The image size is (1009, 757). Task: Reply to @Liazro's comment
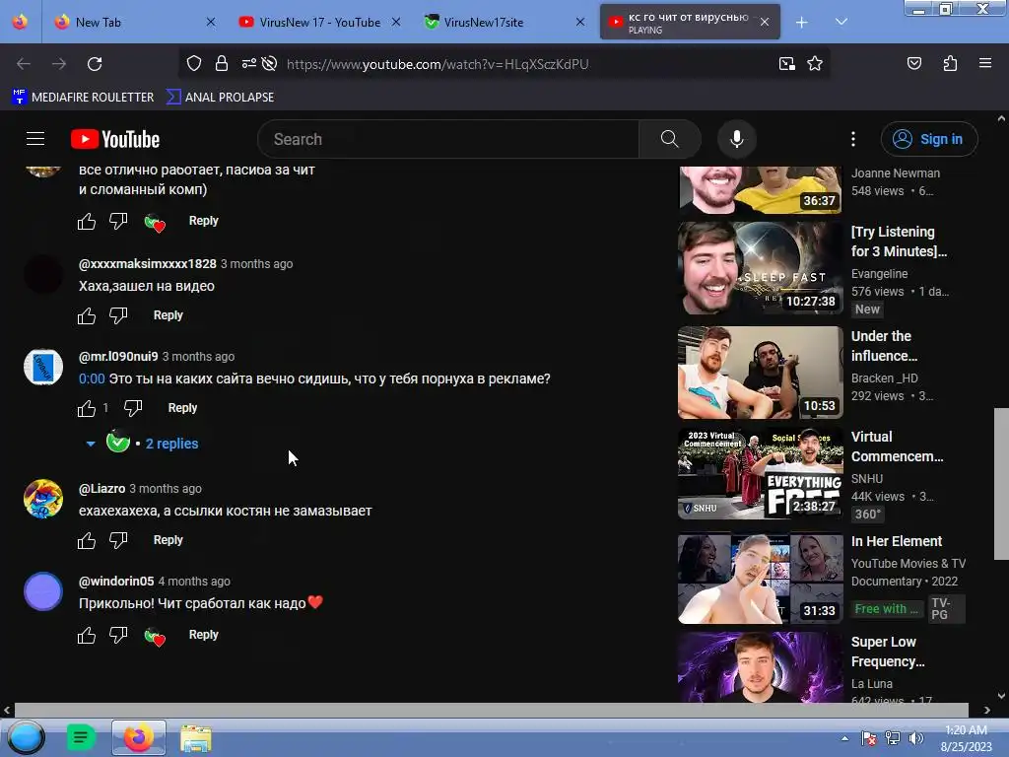168,540
